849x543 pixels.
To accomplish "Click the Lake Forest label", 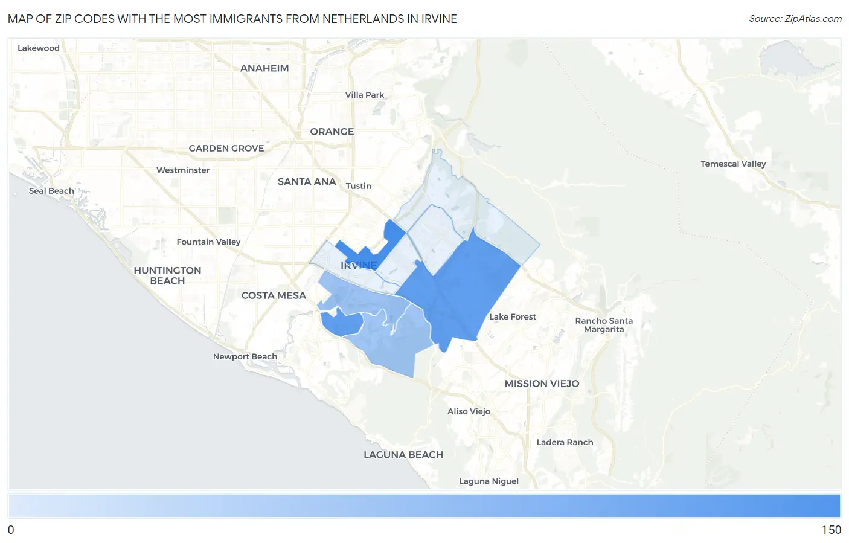I will point(513,317).
